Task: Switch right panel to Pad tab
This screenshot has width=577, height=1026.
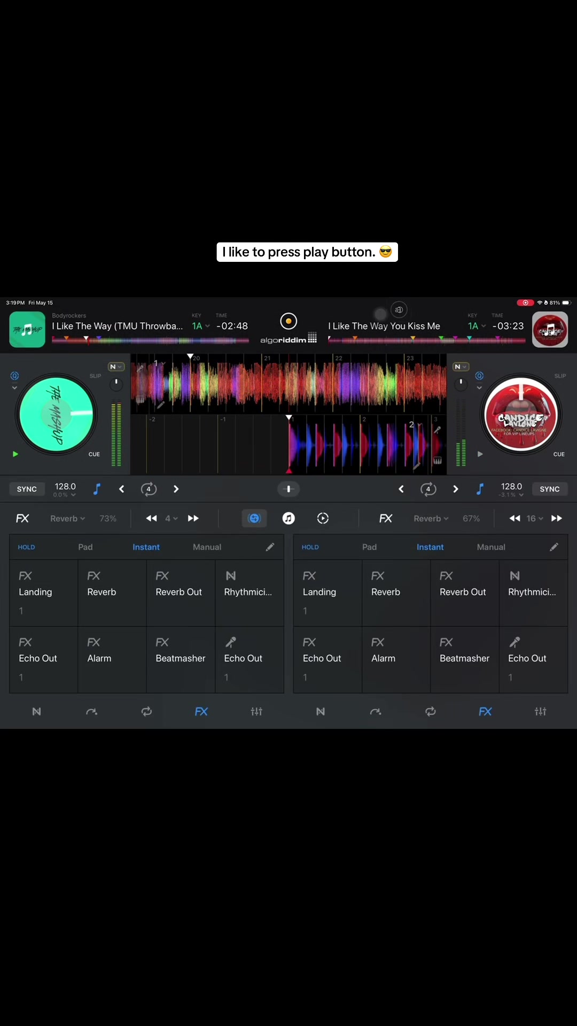Action: click(369, 547)
